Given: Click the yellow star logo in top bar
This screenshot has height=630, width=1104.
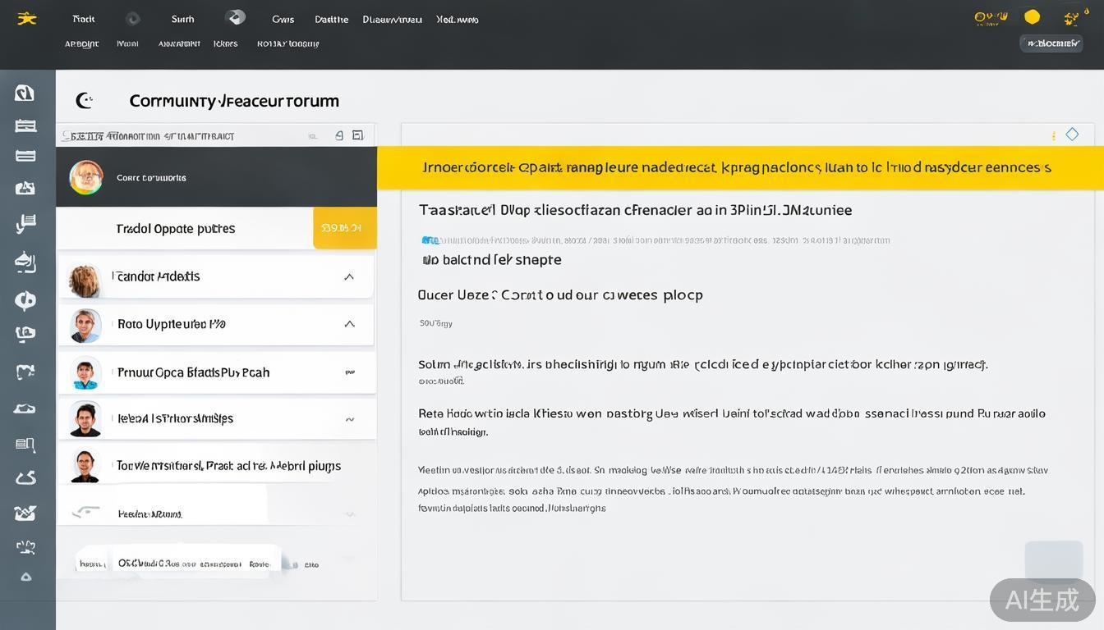Looking at the screenshot, I should [27, 19].
